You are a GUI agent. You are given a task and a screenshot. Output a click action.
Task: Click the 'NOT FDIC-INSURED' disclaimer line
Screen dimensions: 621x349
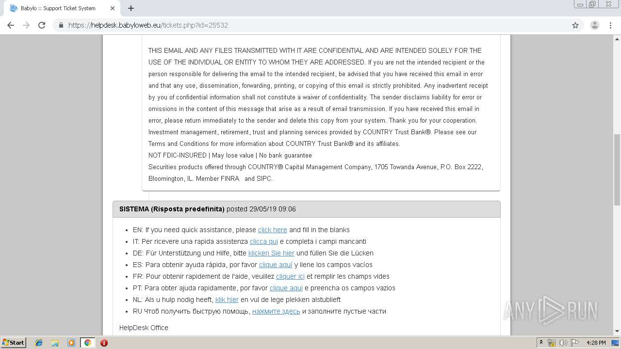(230, 155)
